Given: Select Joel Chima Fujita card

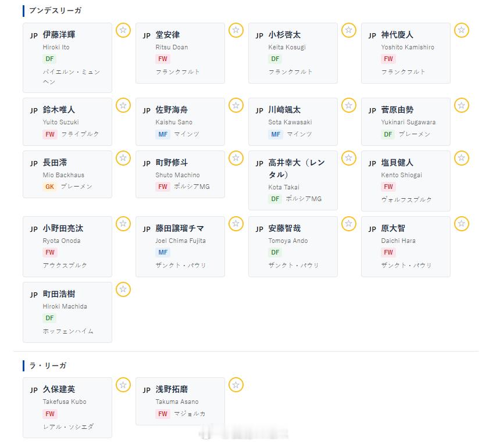Looking at the screenshot, I should [x=180, y=246].
